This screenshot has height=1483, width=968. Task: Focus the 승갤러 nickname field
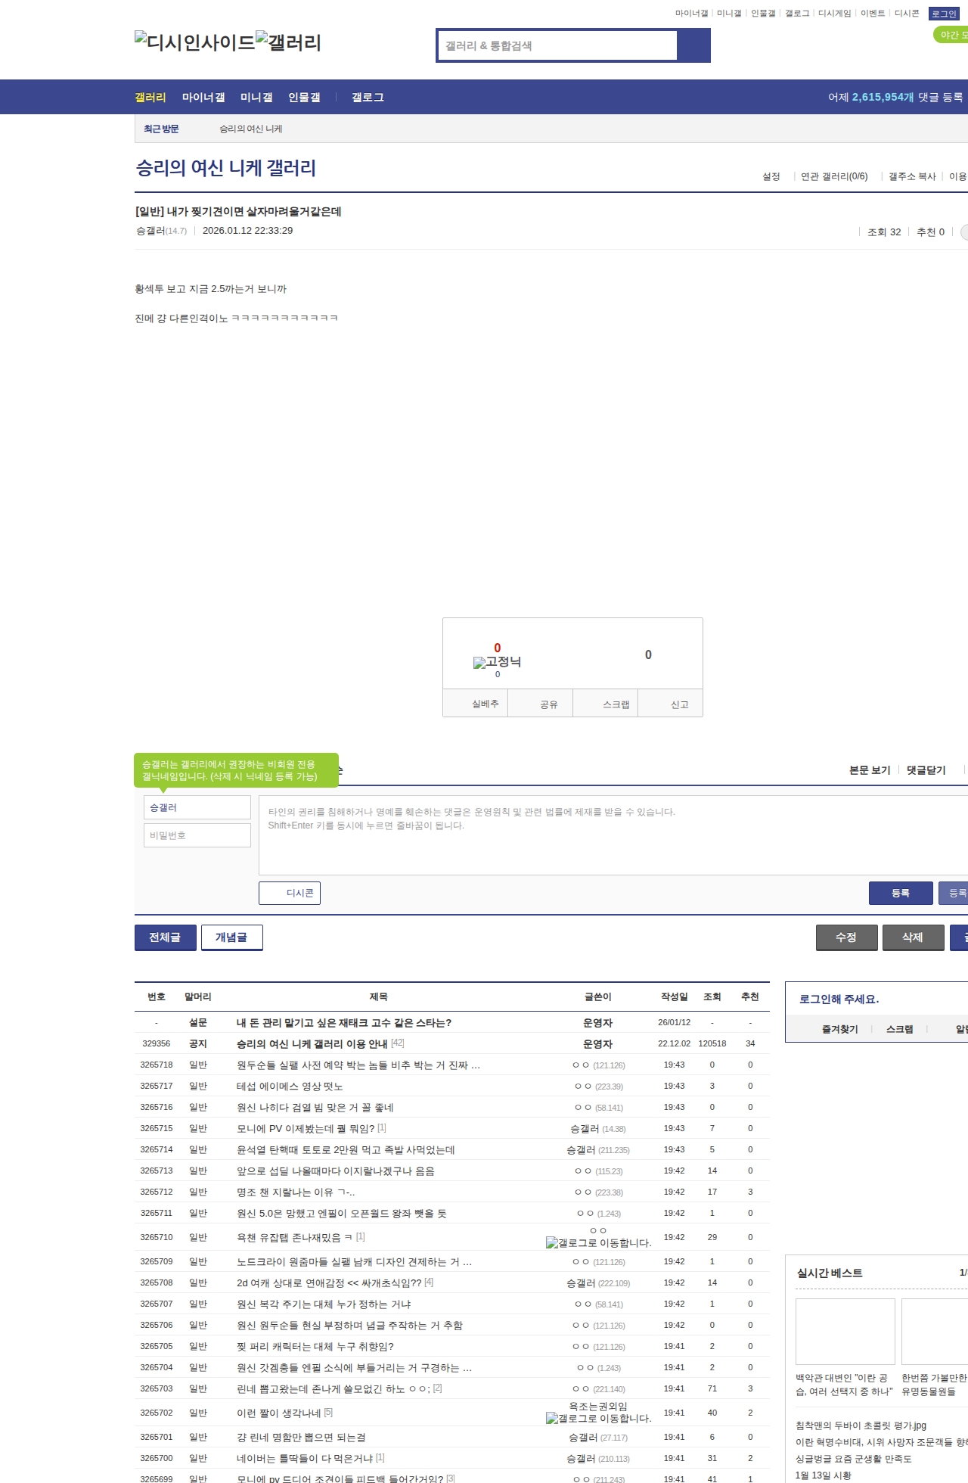pyautogui.click(x=197, y=807)
